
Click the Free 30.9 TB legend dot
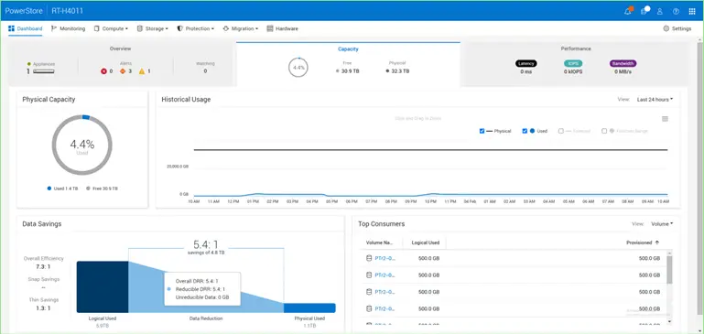88,189
